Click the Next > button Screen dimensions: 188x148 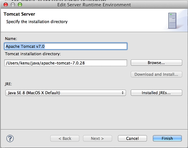(97, 138)
